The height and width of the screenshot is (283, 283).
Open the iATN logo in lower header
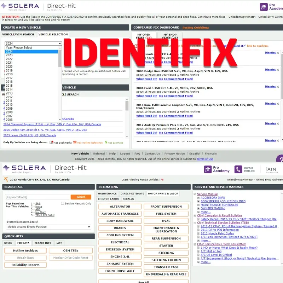pyautogui.click(x=271, y=170)
